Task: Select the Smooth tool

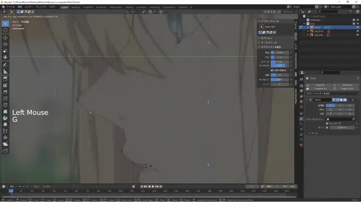Action: pyautogui.click(x=5, y=125)
